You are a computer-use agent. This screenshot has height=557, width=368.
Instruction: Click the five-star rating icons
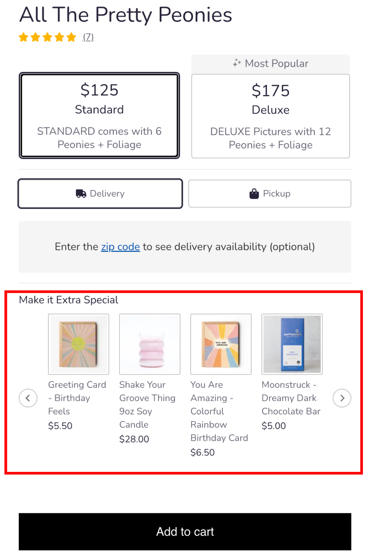click(x=47, y=37)
